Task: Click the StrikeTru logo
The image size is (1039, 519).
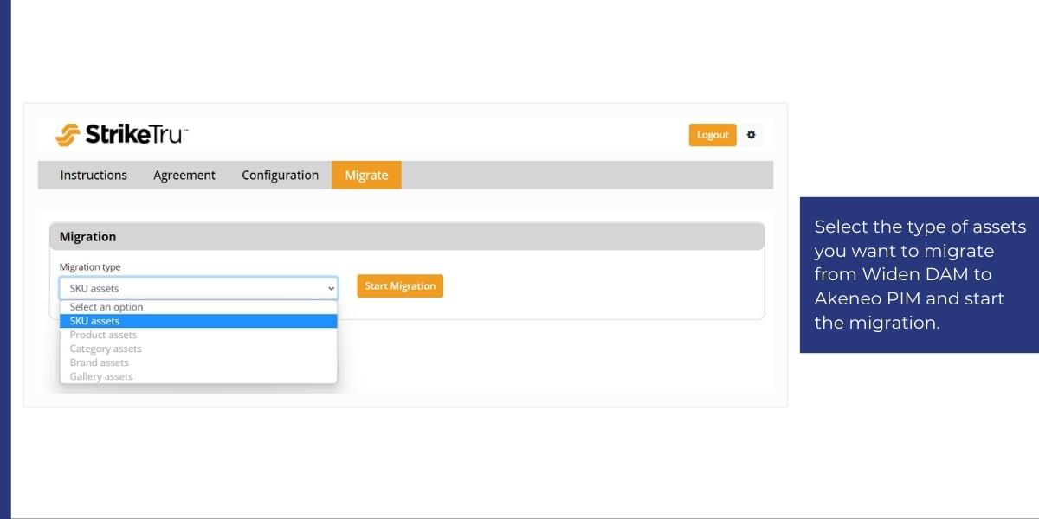Action: click(121, 134)
